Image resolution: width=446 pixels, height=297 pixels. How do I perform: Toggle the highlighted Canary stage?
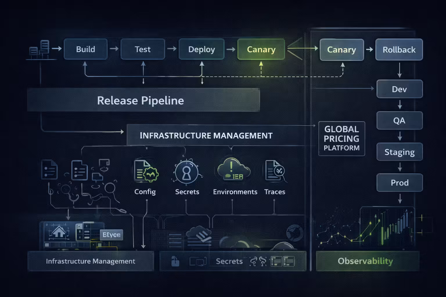point(260,49)
